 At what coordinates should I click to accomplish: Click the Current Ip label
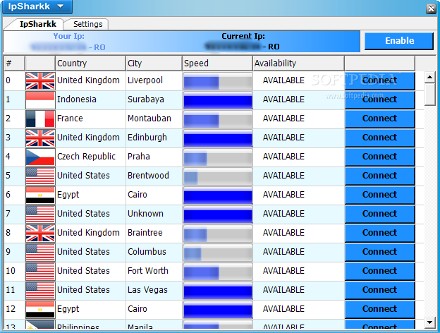(243, 36)
